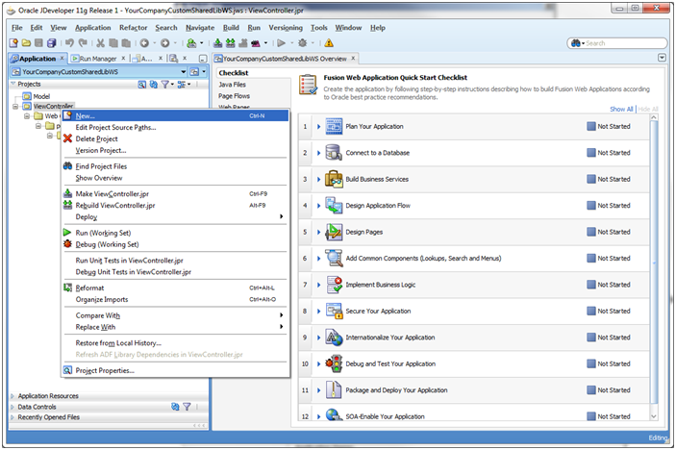
Task: Click the New file toolbar icon
Action: pos(13,43)
